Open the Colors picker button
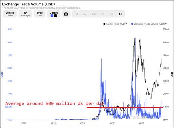174x128 pixels. coord(54,14)
